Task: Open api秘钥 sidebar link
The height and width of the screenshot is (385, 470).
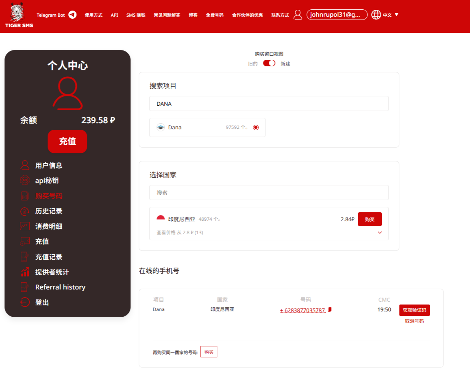Action: click(47, 181)
